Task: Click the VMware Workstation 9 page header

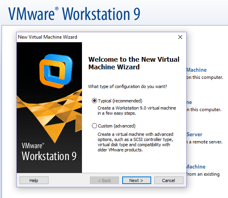Action: coord(74,14)
